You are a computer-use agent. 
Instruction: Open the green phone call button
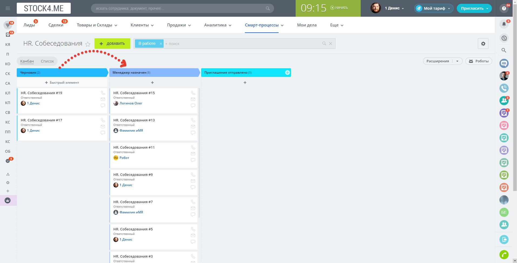click(x=504, y=255)
